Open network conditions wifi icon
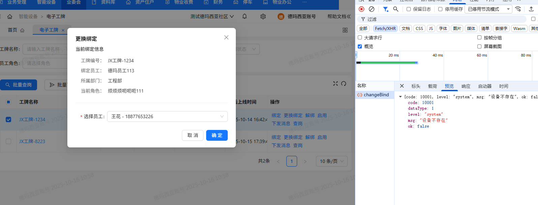This screenshot has width=538, height=205. [518, 9]
